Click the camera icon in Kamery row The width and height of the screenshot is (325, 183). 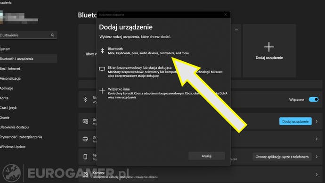pos(85,175)
